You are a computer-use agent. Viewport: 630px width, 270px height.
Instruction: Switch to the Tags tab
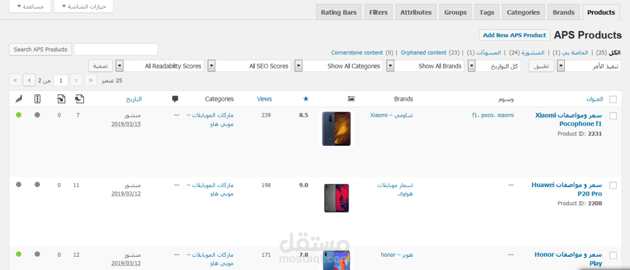(487, 13)
